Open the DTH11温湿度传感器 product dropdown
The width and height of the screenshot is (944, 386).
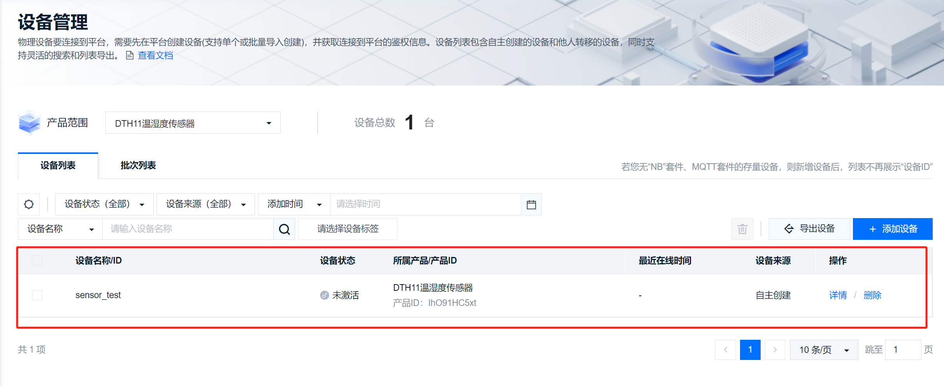[x=193, y=123]
